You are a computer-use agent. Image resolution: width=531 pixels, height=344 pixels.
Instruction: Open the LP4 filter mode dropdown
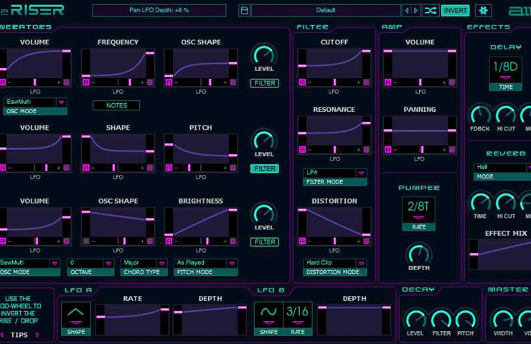pos(334,173)
